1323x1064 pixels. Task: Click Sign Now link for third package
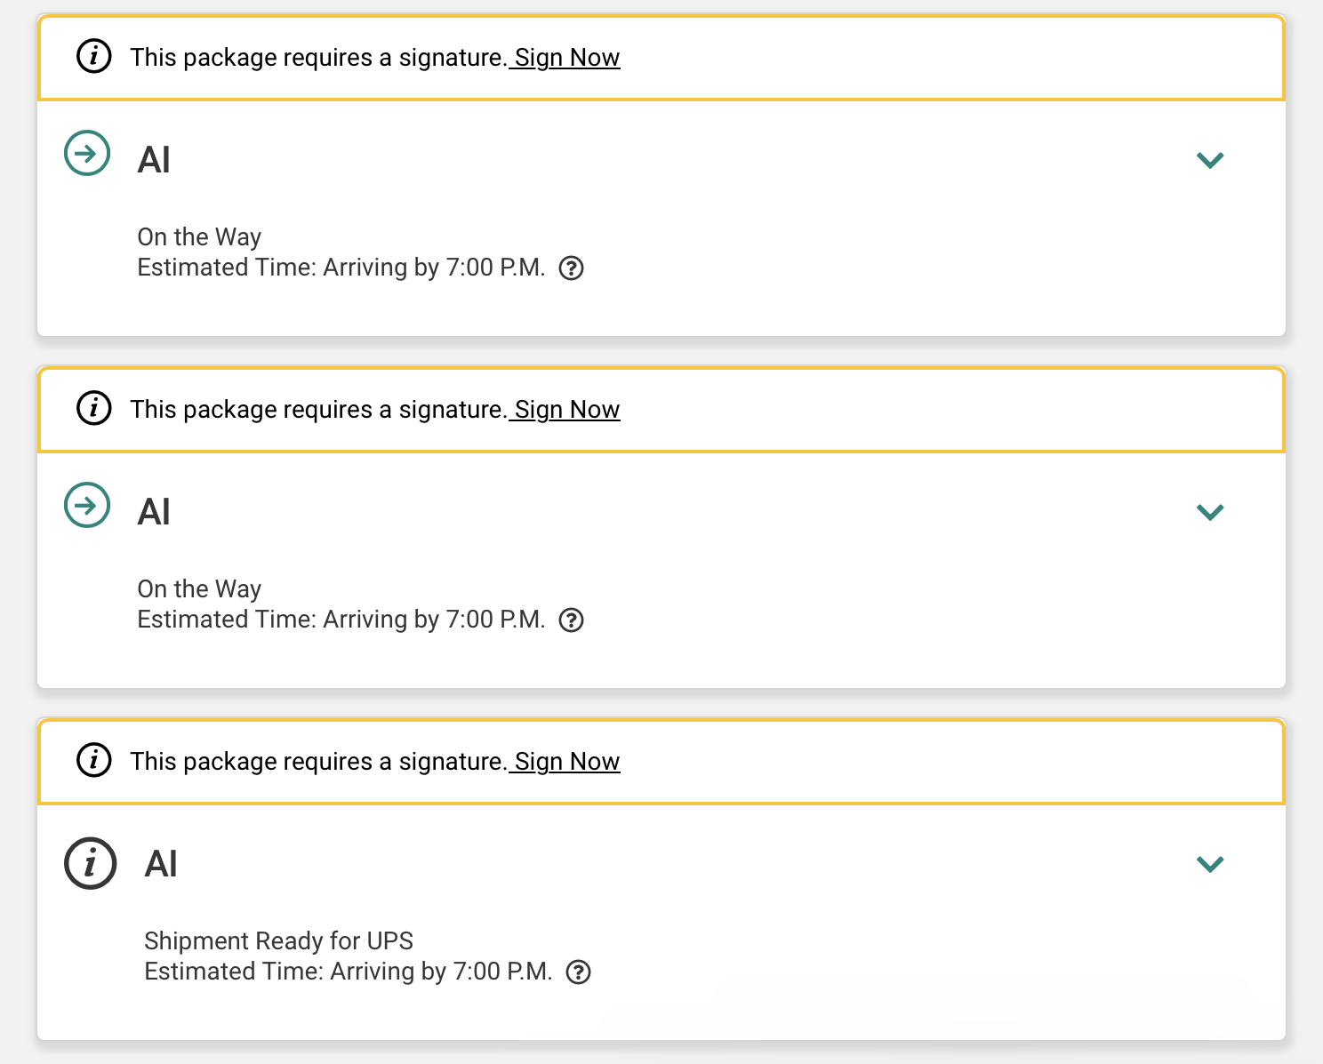[566, 762]
